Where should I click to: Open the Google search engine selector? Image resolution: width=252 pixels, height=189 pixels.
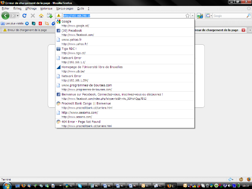point(209,16)
